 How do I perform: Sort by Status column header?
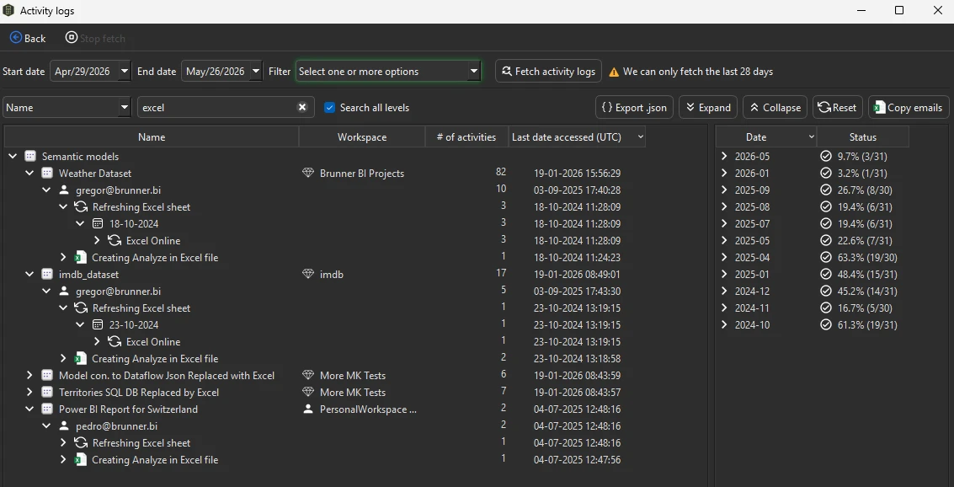click(x=863, y=137)
